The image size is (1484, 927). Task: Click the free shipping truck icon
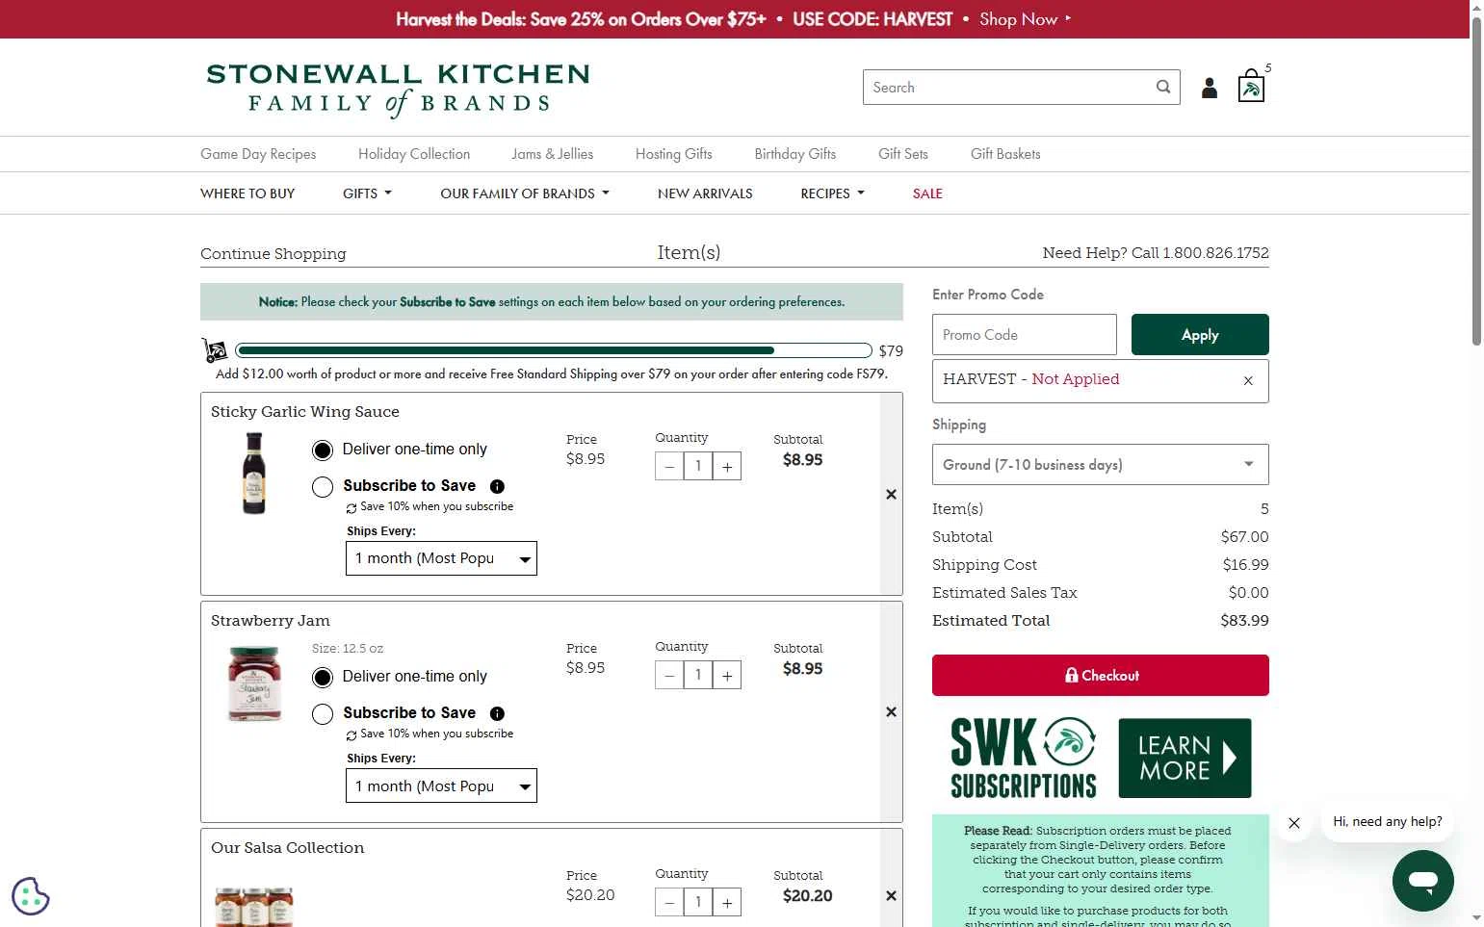coord(215,349)
